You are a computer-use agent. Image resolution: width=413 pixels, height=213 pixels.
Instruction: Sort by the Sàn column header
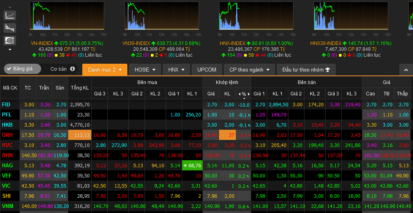click(x=60, y=88)
